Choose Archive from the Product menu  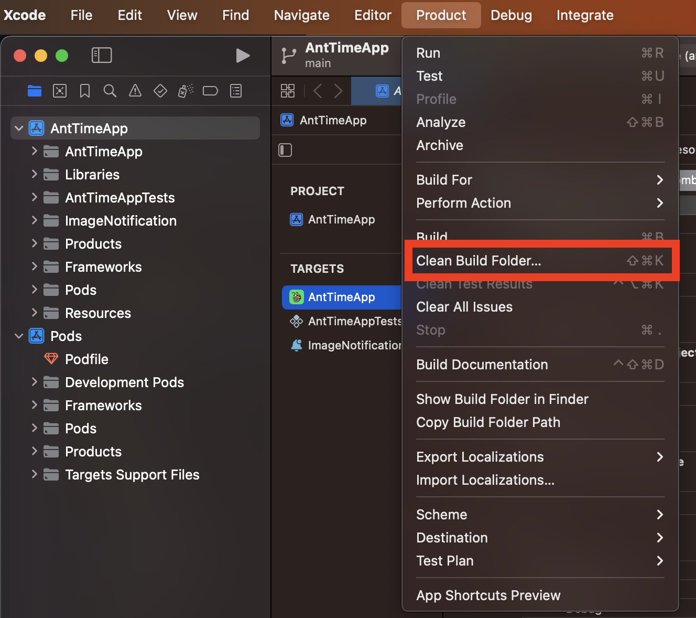click(540, 145)
